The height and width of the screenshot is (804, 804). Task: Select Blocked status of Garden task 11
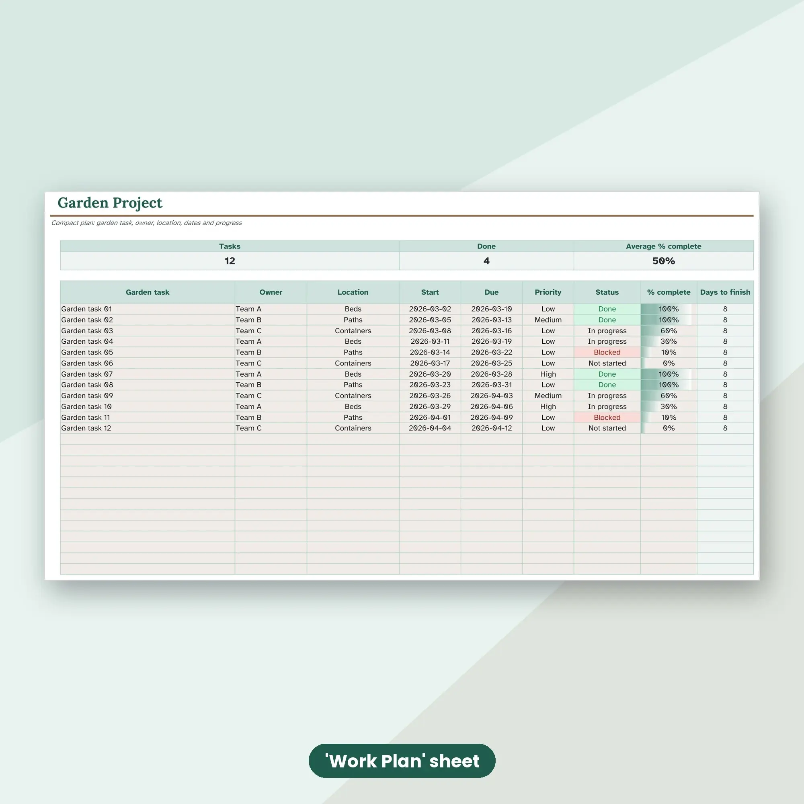click(x=607, y=417)
